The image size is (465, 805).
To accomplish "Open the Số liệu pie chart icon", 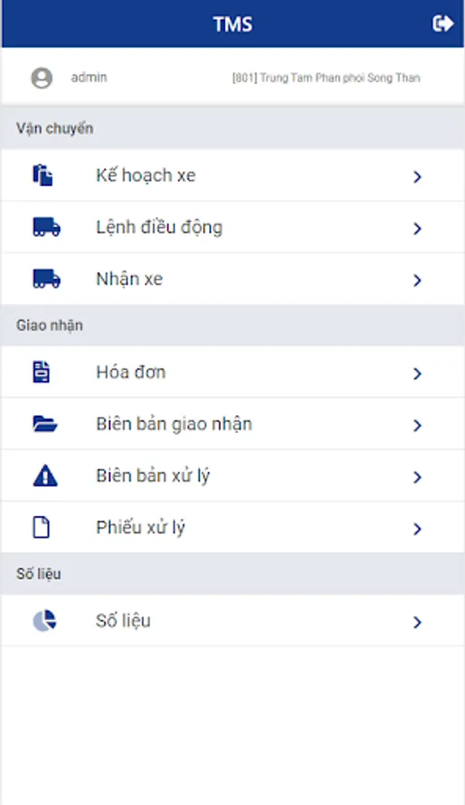I will tap(45, 621).
